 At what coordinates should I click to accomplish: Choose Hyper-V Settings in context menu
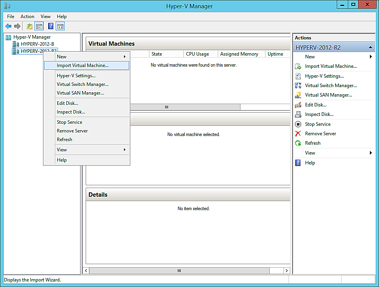(86, 76)
